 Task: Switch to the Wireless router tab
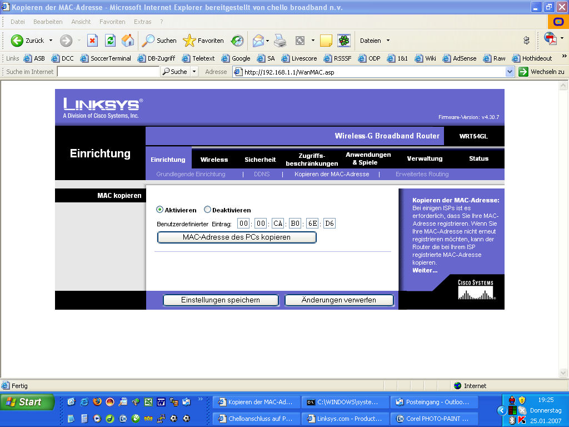[x=214, y=160]
